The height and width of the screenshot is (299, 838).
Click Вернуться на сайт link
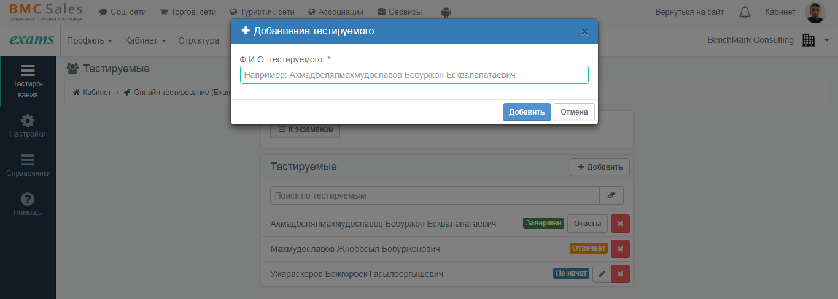pyautogui.click(x=689, y=12)
